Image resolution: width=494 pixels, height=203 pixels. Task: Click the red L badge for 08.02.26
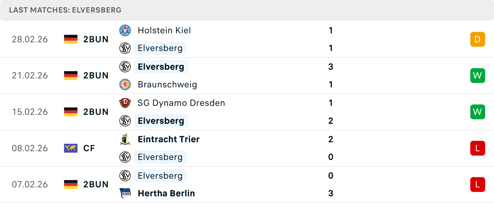pyautogui.click(x=478, y=148)
